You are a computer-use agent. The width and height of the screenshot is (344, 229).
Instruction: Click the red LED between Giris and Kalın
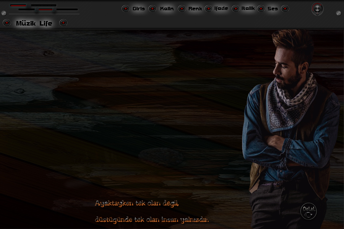pos(152,9)
